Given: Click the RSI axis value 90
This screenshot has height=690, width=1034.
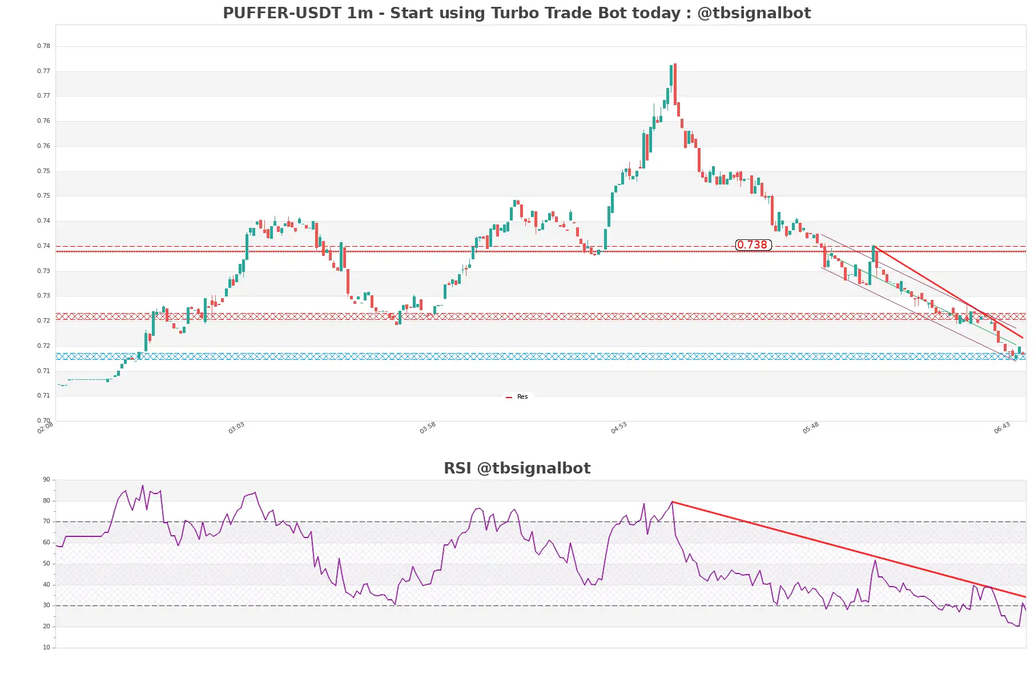Looking at the screenshot, I should pyautogui.click(x=46, y=479).
